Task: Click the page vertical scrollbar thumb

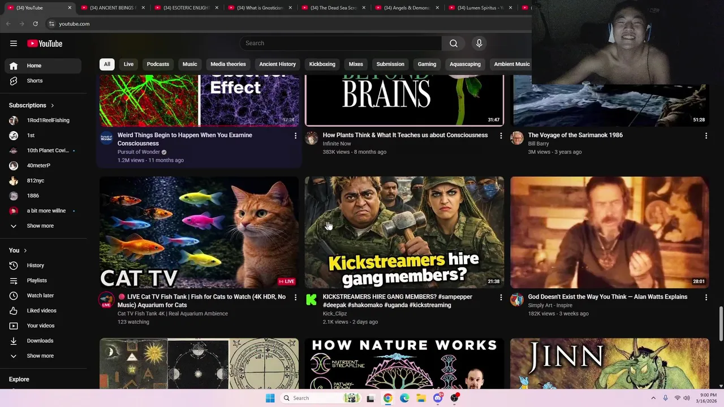Action: (x=721, y=324)
